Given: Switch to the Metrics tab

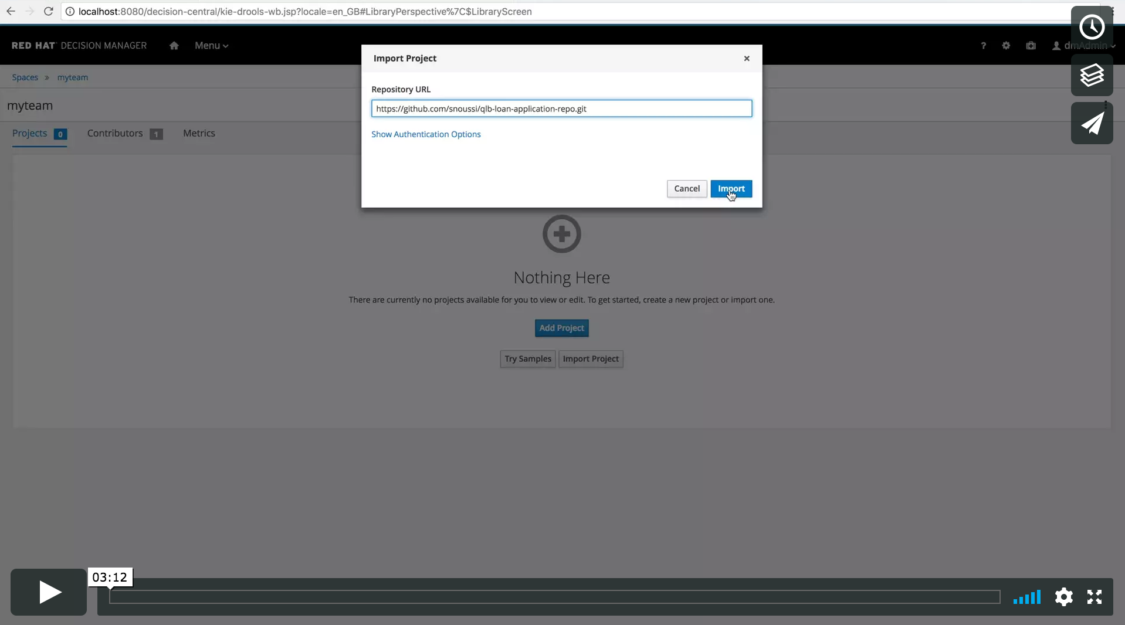Looking at the screenshot, I should (x=199, y=134).
